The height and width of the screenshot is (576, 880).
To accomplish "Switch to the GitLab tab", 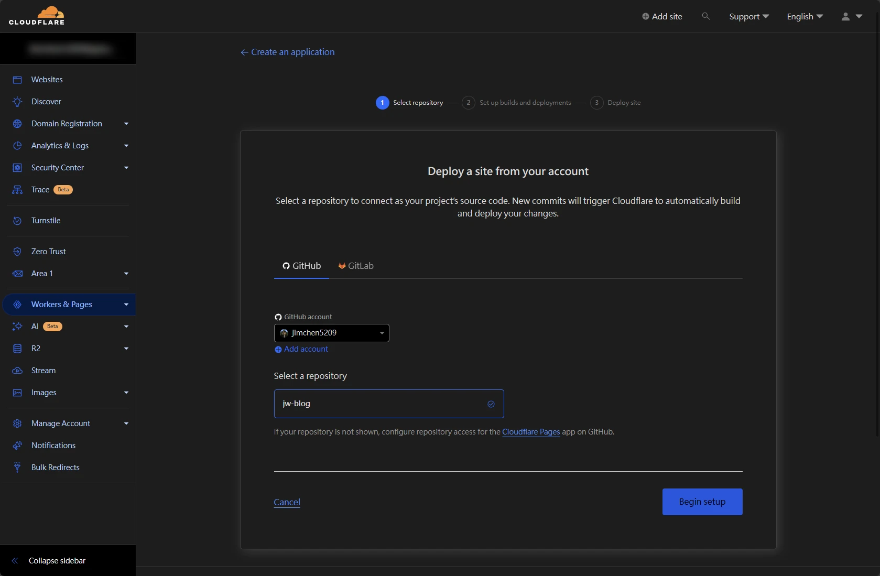I will coord(356,266).
